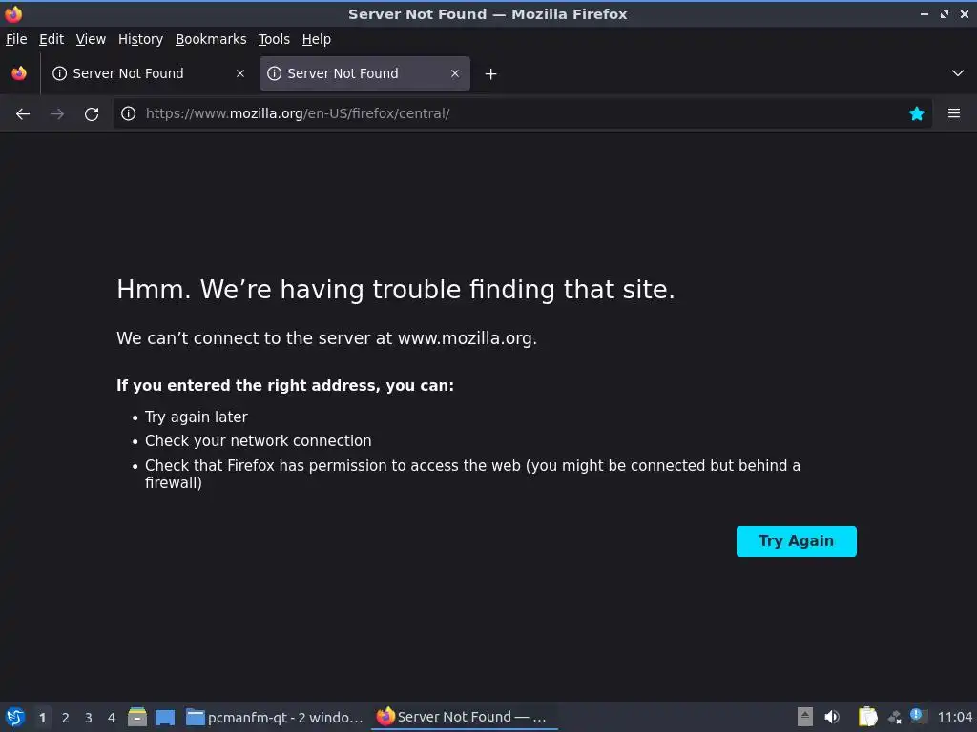Switch to workspace 3

pos(89,717)
